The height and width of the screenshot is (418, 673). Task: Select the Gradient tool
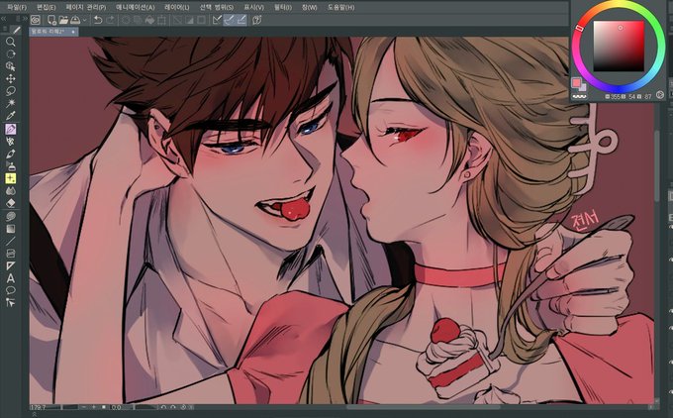click(x=11, y=229)
